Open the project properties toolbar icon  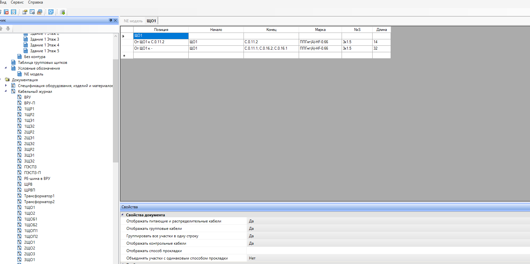(x=25, y=12)
